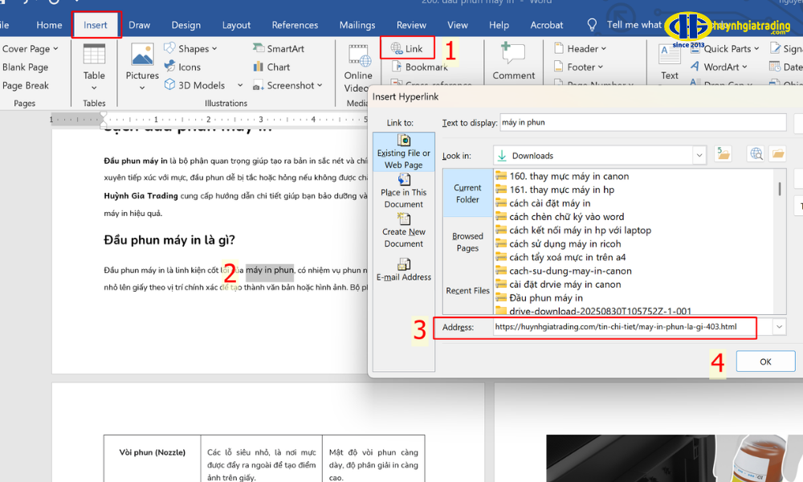The image size is (803, 482).
Task: Click the Browse the Web icon
Action: tap(756, 154)
